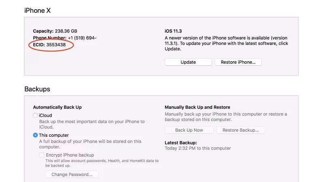
Task: Open the Restore iPhone... dialog
Action: (x=238, y=62)
